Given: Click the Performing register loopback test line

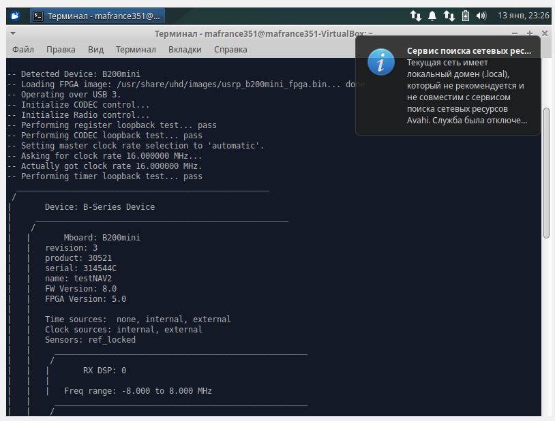Looking at the screenshot, I should tap(112, 125).
